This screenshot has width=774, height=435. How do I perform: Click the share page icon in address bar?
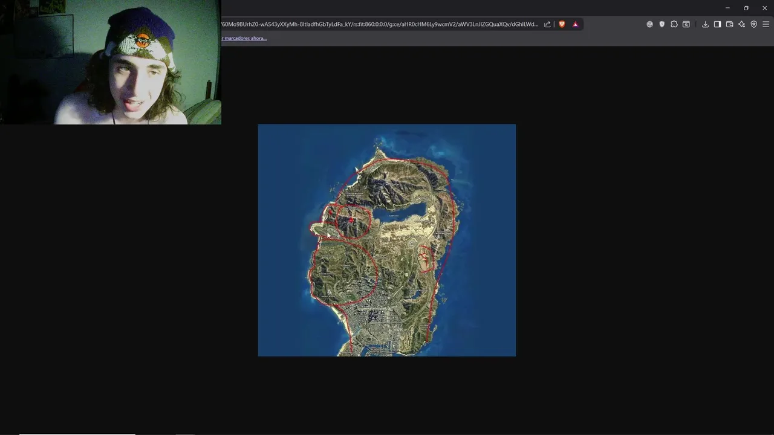(x=547, y=24)
